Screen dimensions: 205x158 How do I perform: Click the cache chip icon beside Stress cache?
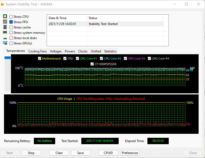pyautogui.click(x=5, y=27)
